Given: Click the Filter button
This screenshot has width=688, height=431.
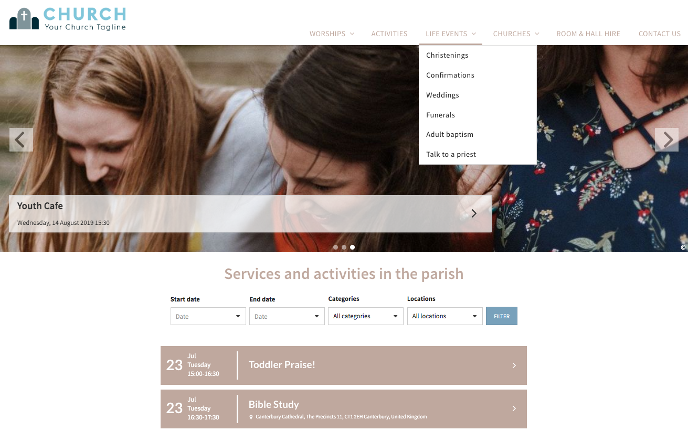Looking at the screenshot, I should tap(502, 316).
